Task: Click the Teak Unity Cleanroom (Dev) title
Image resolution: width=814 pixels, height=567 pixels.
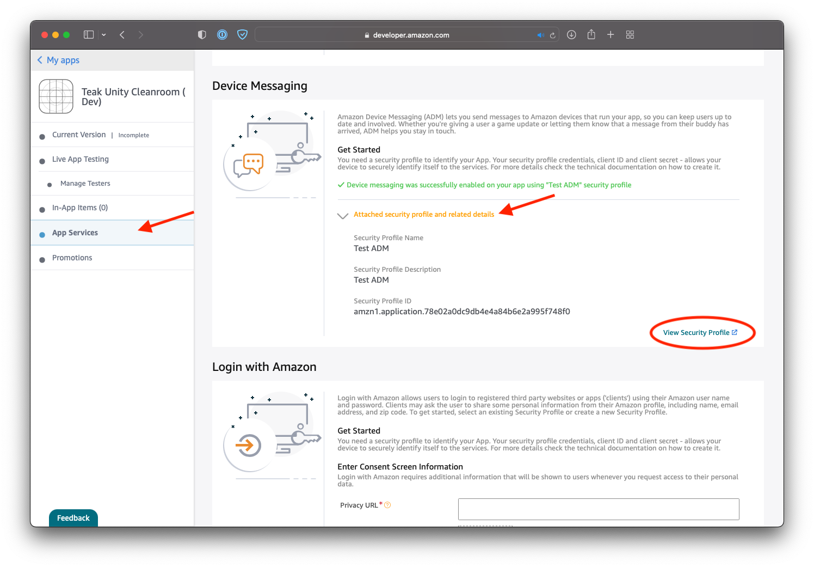Action: pyautogui.click(x=133, y=96)
